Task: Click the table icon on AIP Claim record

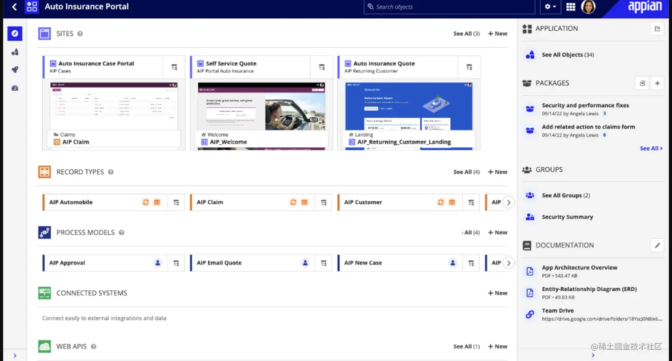Action: pyautogui.click(x=304, y=202)
